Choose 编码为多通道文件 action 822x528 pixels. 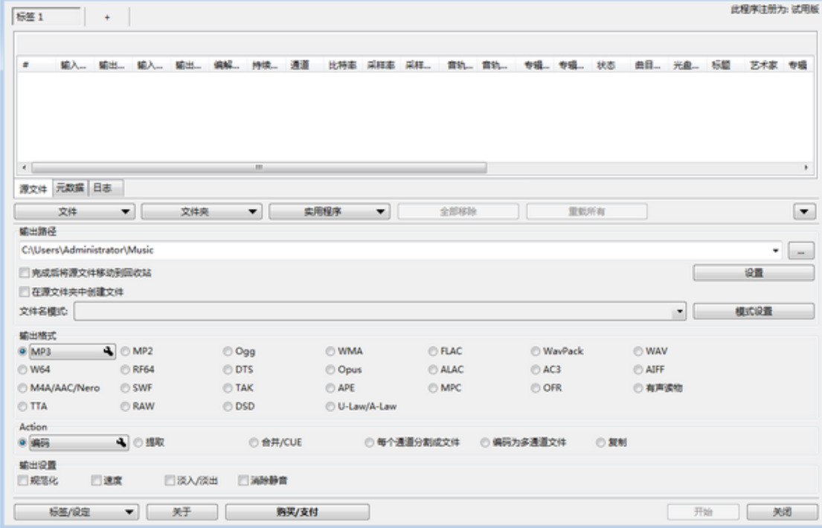click(485, 442)
